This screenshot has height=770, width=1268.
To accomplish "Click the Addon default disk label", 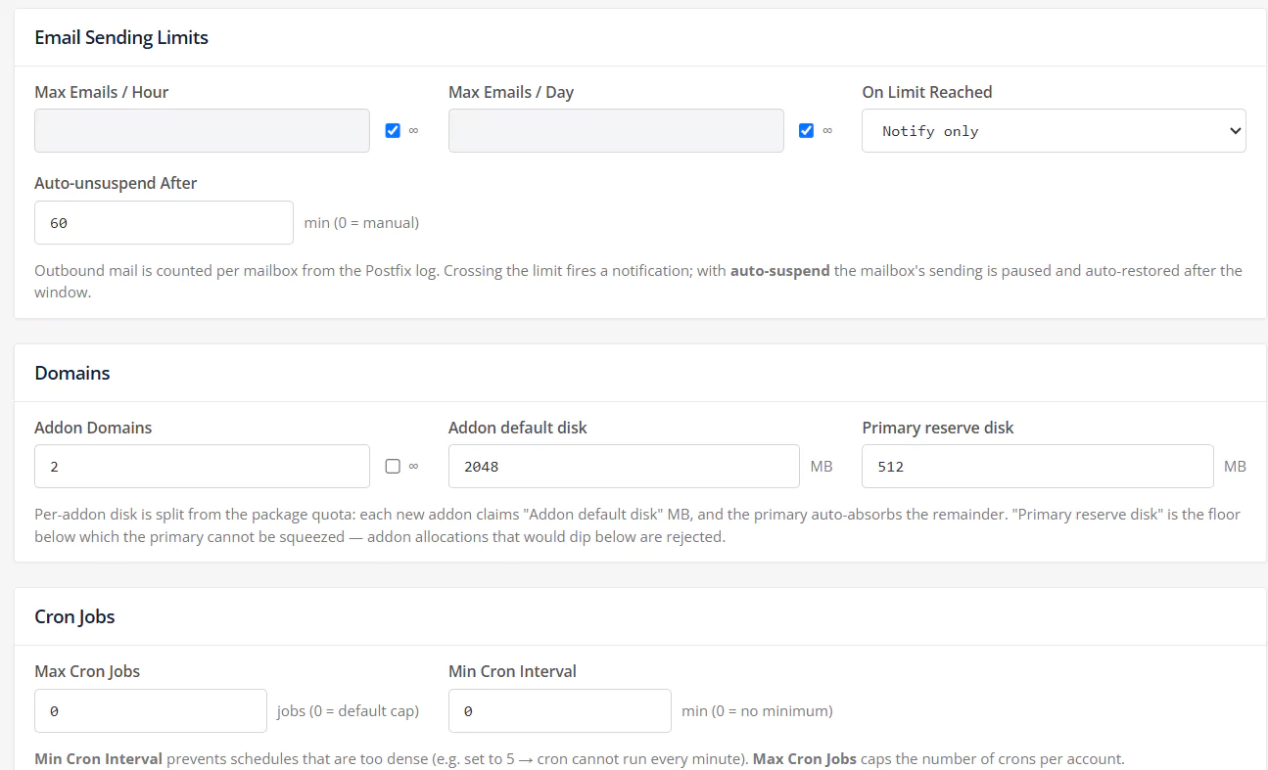I will [518, 428].
